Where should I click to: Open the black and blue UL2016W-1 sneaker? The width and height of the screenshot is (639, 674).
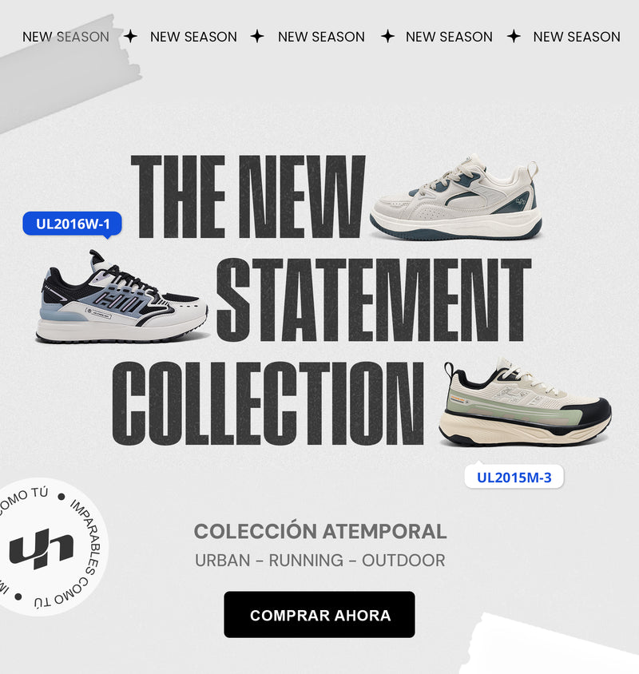[x=121, y=297]
